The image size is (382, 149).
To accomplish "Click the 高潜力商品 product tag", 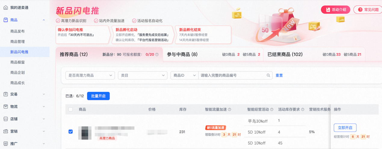I will [107, 138].
